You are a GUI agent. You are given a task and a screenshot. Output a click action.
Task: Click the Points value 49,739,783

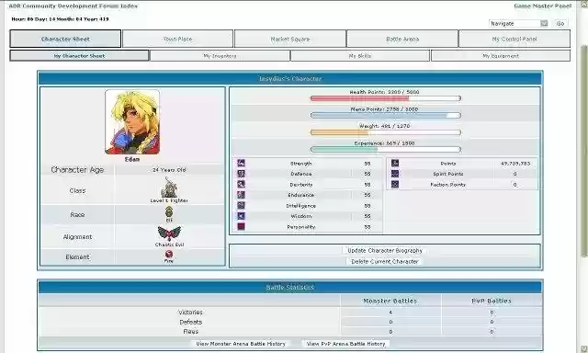pyautogui.click(x=515, y=164)
